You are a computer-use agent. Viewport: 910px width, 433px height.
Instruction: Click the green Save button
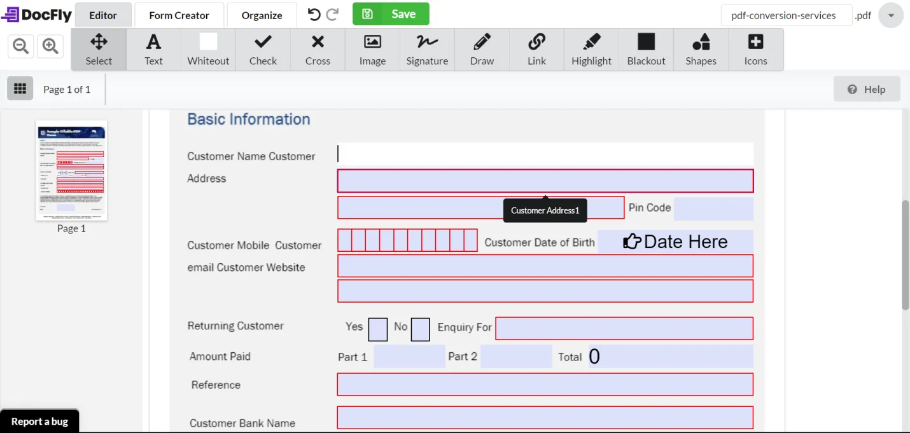tap(391, 13)
